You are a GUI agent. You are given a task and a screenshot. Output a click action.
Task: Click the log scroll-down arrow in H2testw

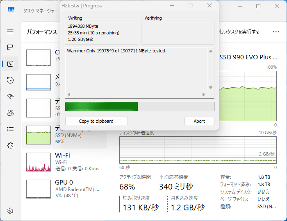coord(211,88)
